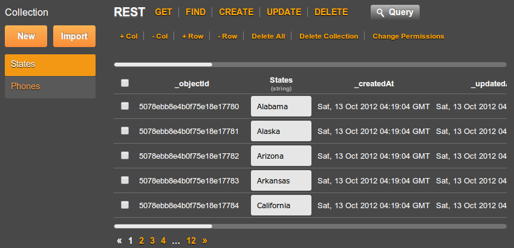
Task: Click the Import button
Action: coord(74,36)
